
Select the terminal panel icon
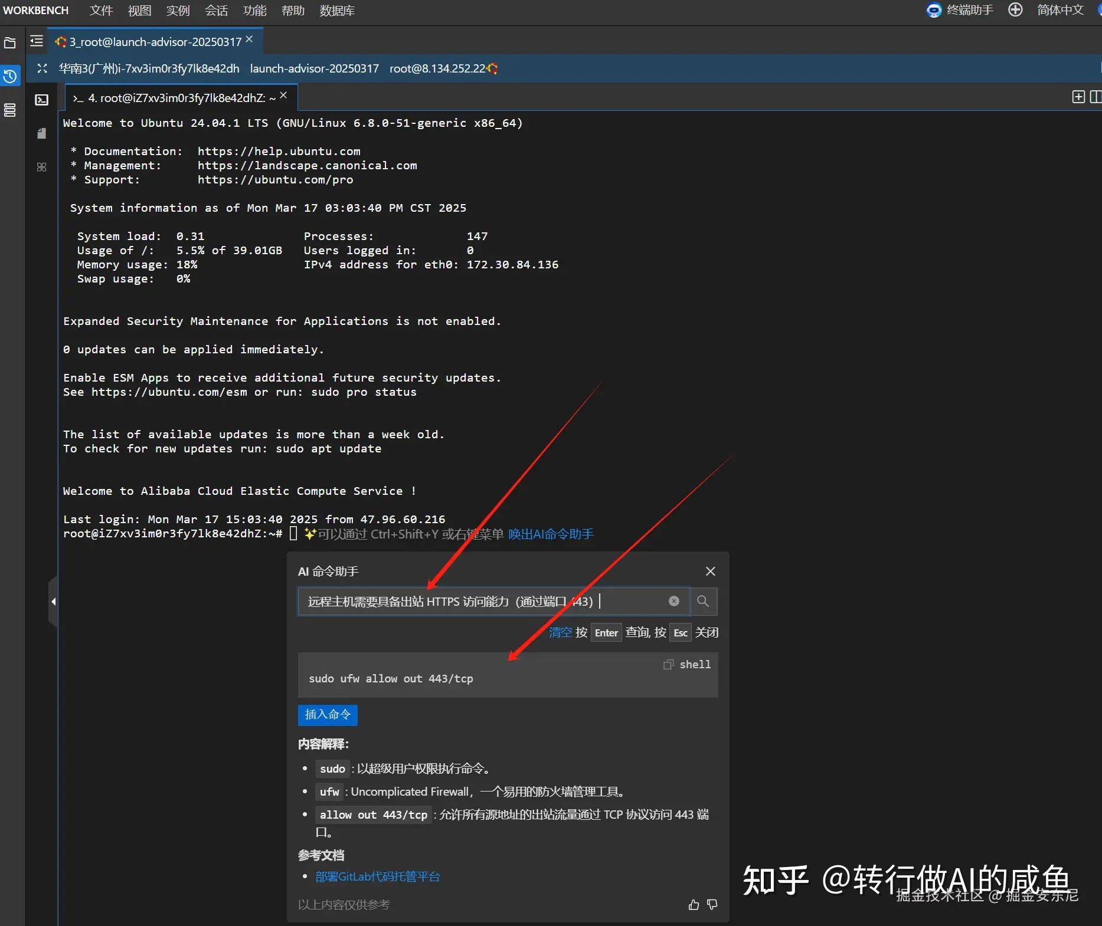(41, 100)
